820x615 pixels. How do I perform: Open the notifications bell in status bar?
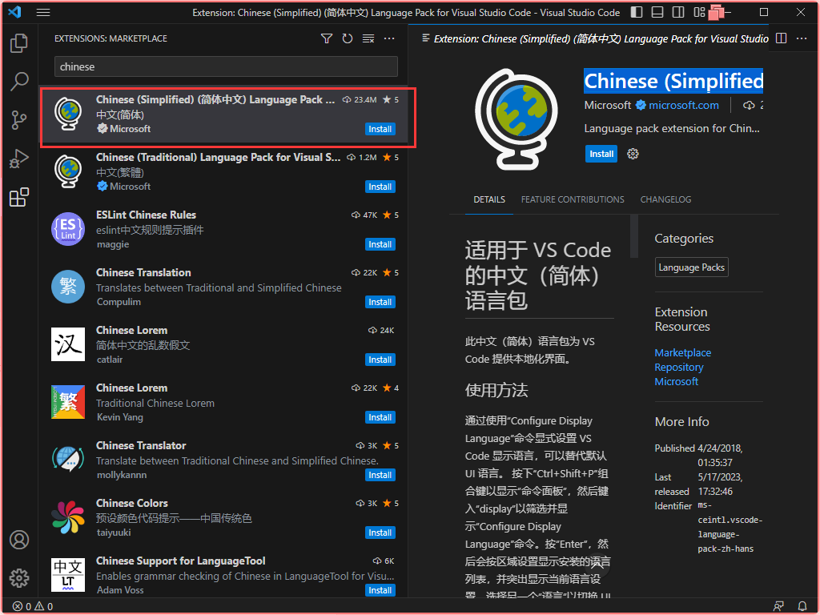(x=802, y=606)
